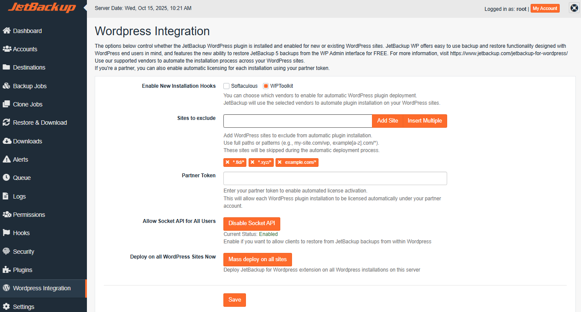
Task: Click the Queue clock icon
Action: coord(7,178)
